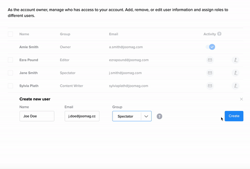Focus the Email input field
Viewport: 250px width, 169px height.
pyautogui.click(x=82, y=116)
